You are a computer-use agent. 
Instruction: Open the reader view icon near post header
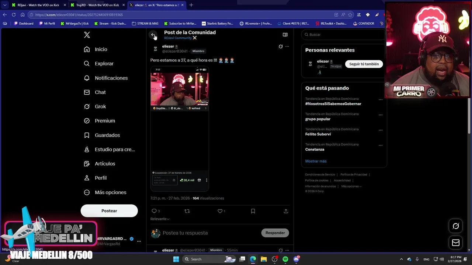[285, 35]
